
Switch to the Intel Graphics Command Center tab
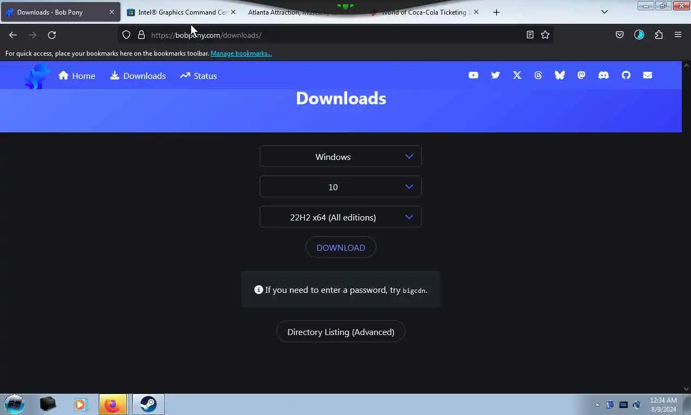tap(181, 12)
